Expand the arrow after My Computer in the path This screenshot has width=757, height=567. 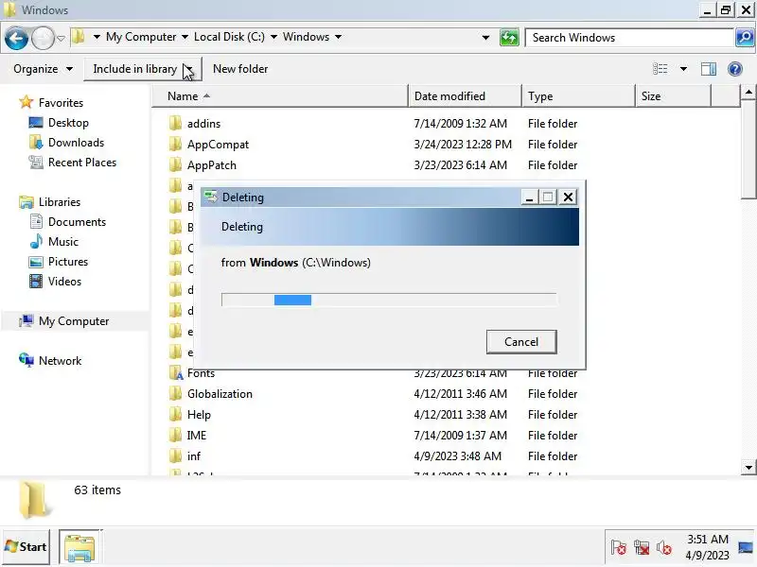(185, 37)
